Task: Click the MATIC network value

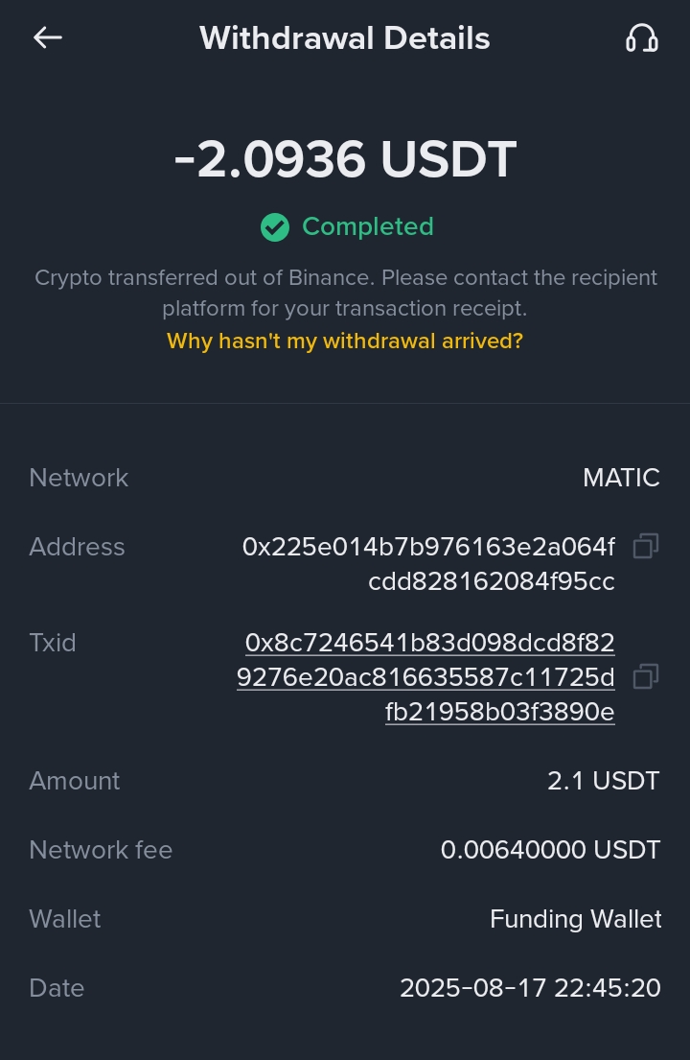Action: [621, 478]
